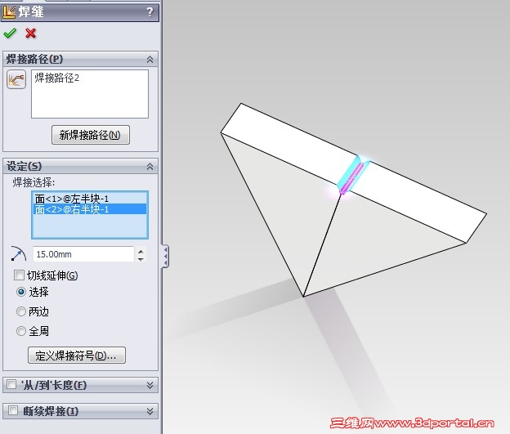Select the 两边 radio option
The image size is (510, 434).
21,311
